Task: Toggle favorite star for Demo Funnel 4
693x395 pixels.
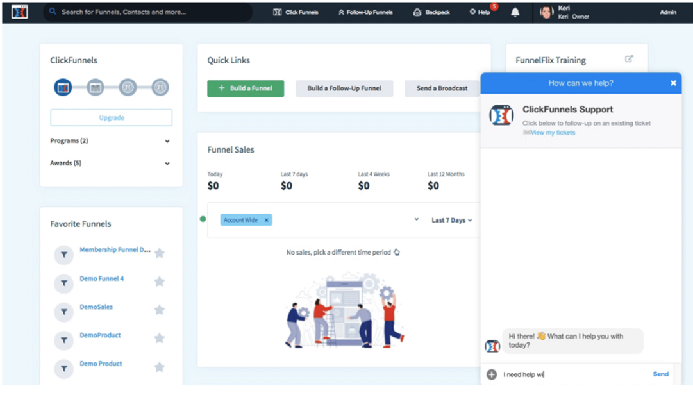Action: 160,282
